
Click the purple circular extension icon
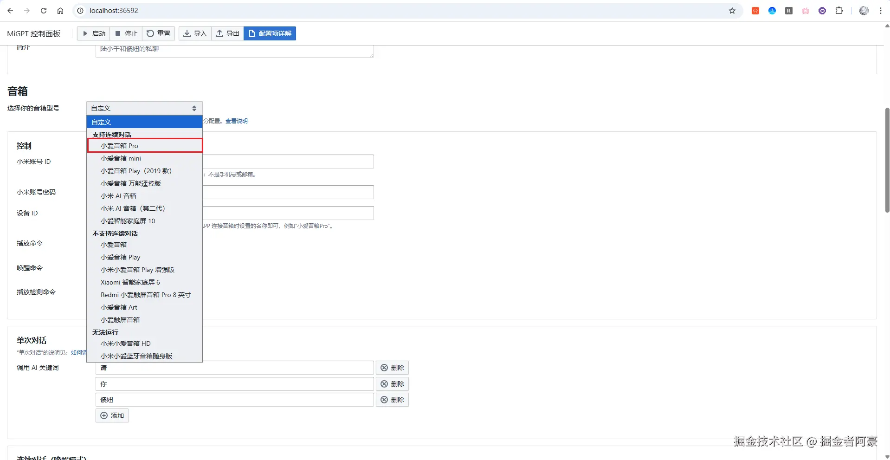coord(822,11)
